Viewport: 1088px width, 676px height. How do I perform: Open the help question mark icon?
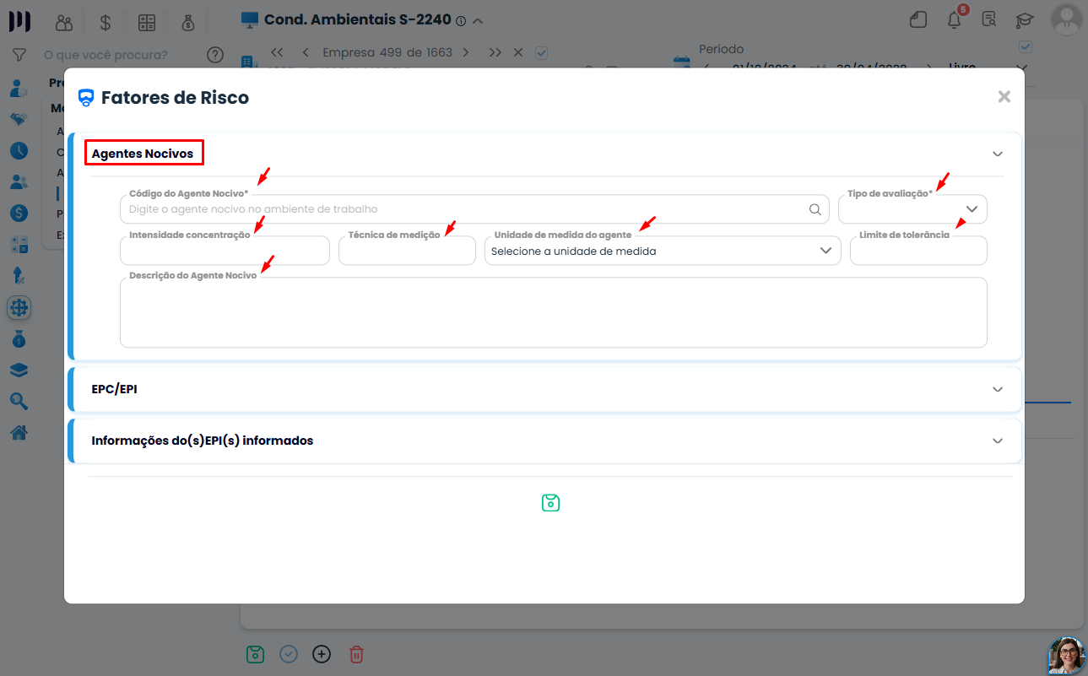pyautogui.click(x=215, y=55)
